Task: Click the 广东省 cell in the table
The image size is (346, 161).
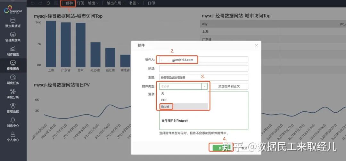Action: [x=240, y=39]
